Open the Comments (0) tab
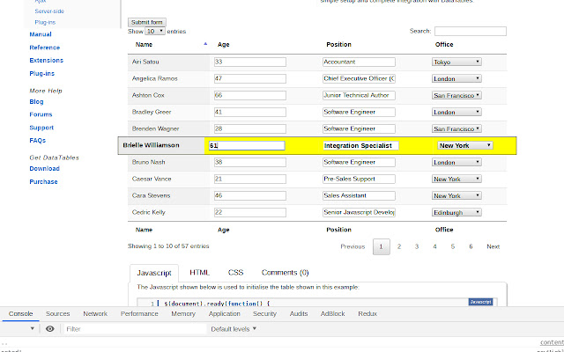Screen dimensions: 564x352 [x=285, y=273]
